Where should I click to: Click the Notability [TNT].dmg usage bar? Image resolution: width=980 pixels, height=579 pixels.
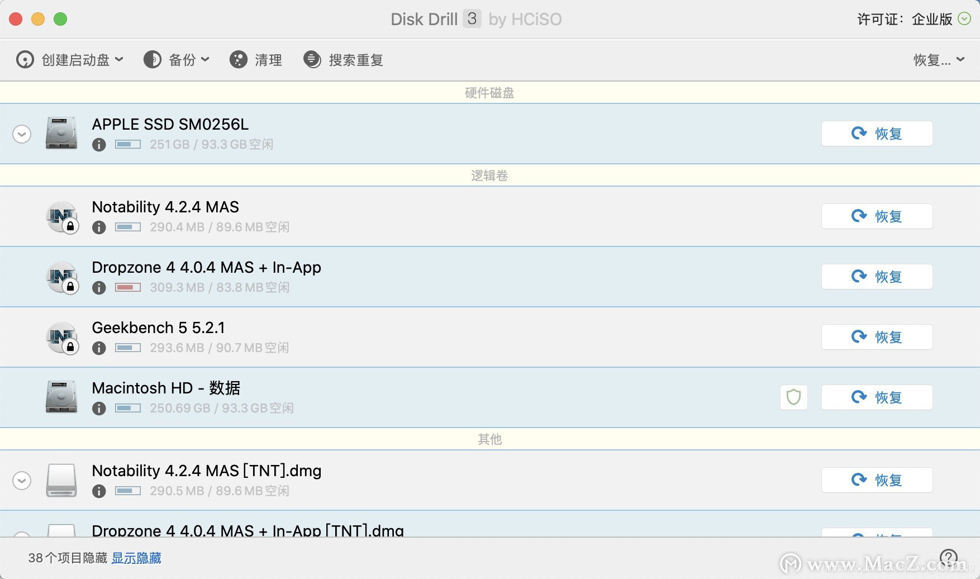click(x=128, y=491)
